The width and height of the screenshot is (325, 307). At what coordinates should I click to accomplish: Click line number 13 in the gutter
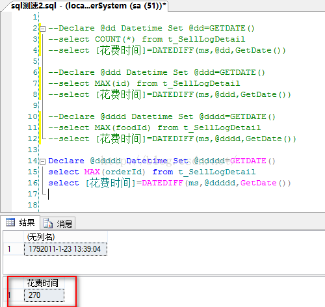pyautogui.click(x=32, y=150)
